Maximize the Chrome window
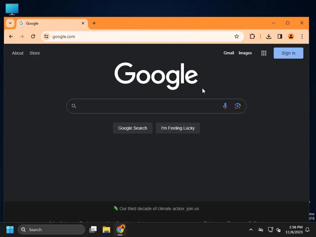 [288, 23]
